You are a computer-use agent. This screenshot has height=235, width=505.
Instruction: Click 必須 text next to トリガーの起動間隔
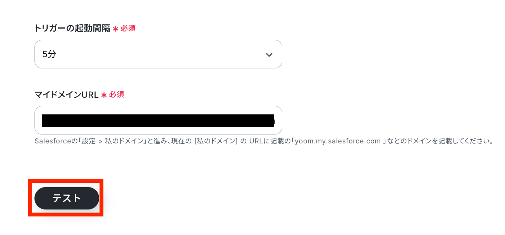(x=128, y=28)
